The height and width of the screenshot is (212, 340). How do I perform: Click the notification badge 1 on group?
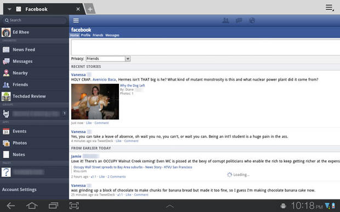click(64, 113)
